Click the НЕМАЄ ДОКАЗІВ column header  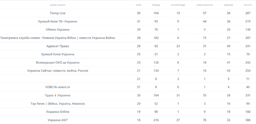[x=205, y=5]
